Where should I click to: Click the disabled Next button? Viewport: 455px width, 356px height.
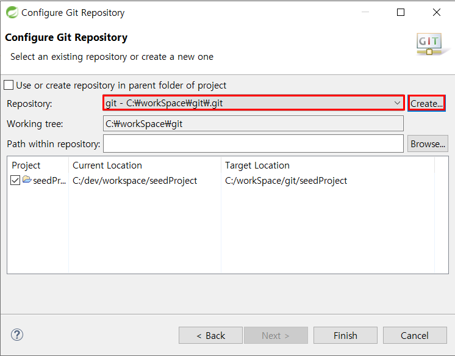tap(276, 335)
